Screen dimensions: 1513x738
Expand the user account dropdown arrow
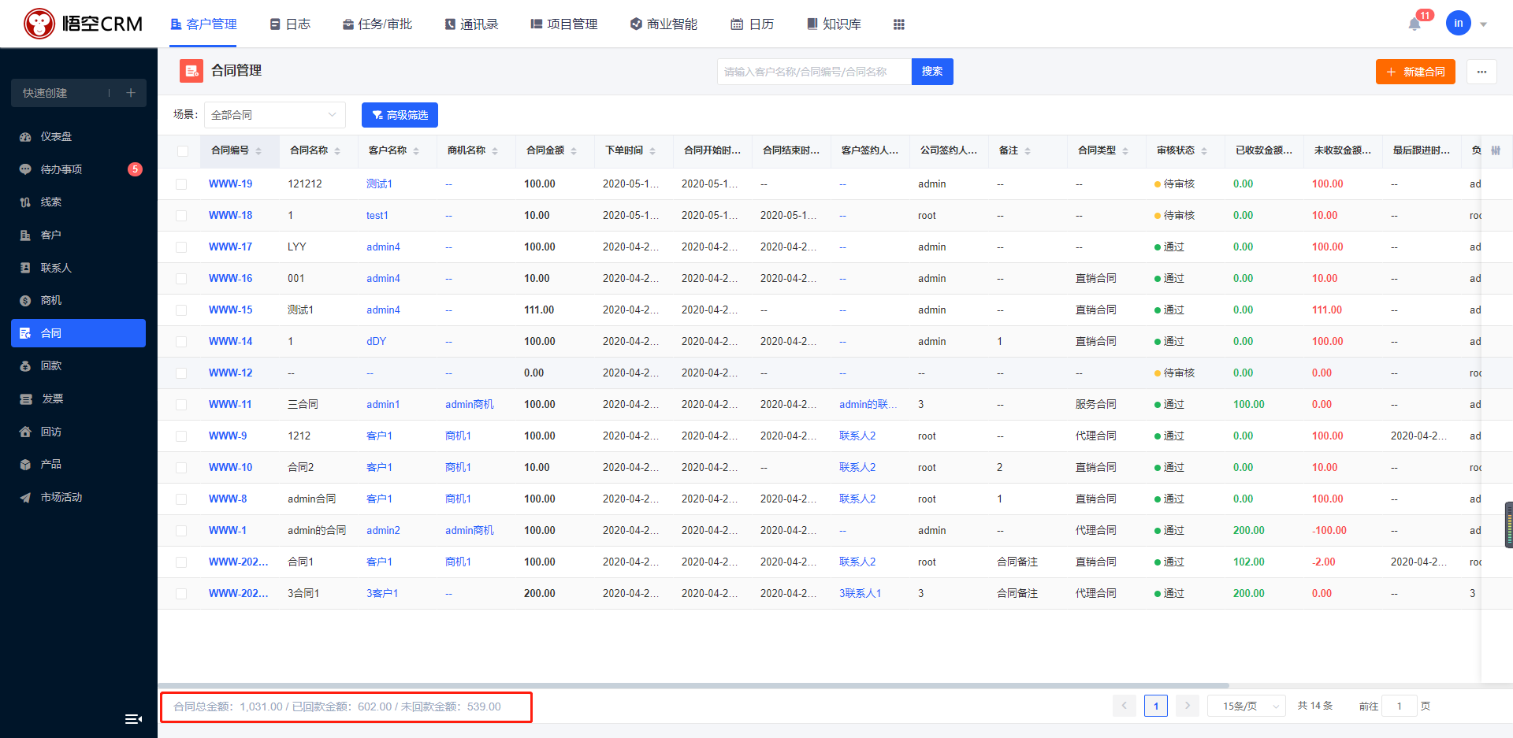[x=1483, y=24]
